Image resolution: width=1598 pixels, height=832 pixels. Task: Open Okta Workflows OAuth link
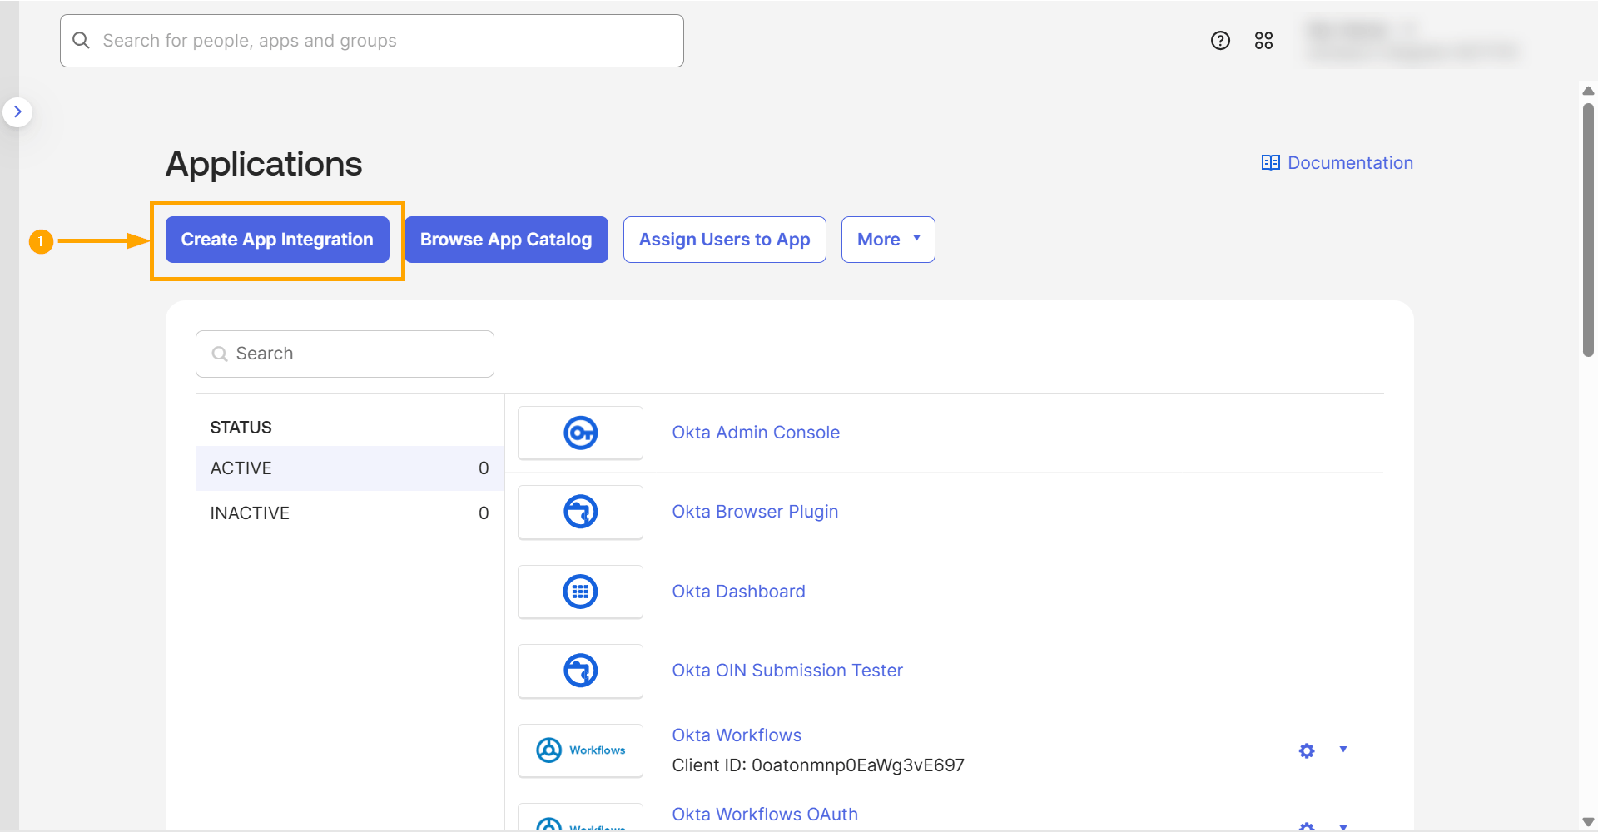[765, 815]
